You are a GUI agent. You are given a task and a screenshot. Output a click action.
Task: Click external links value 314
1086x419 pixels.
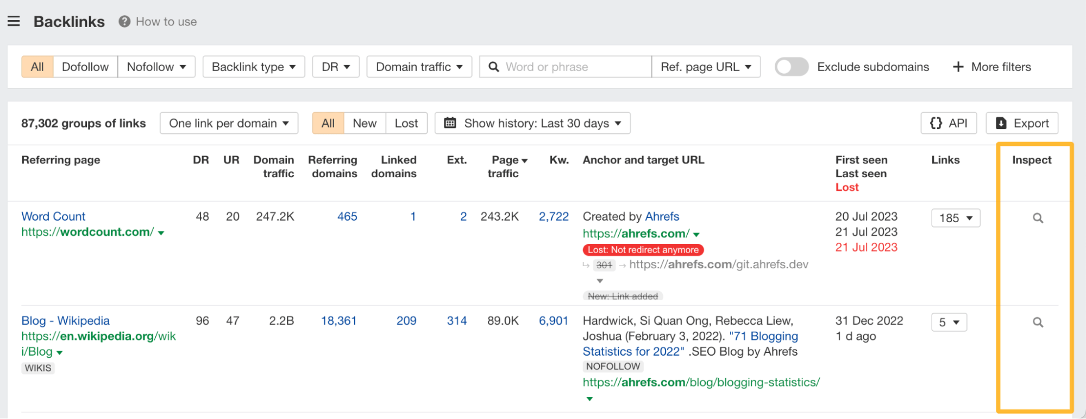coord(457,321)
